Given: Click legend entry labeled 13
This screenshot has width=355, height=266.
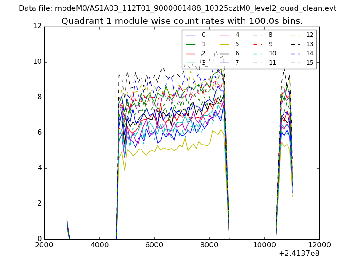Looking at the screenshot, I should point(310,44).
